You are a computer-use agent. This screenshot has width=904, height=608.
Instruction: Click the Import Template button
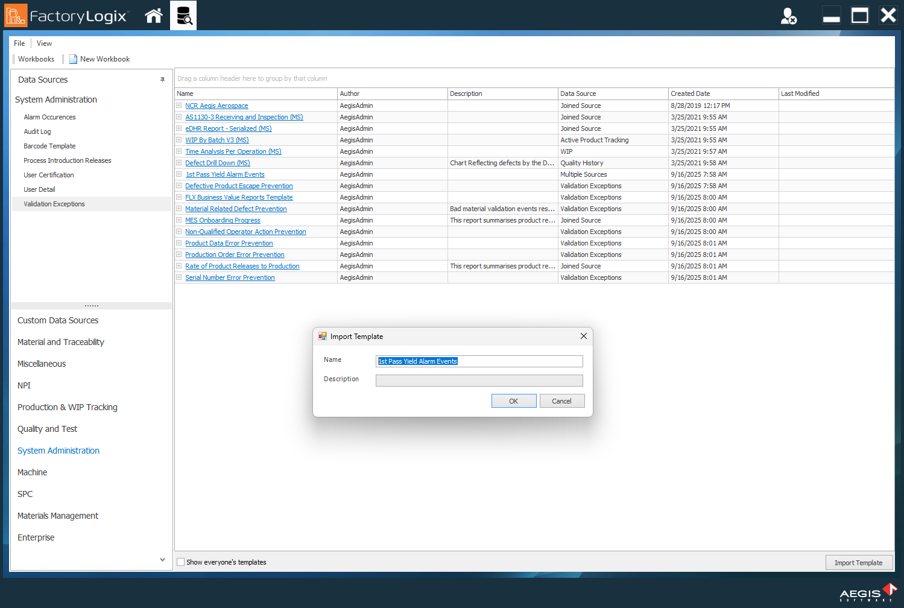pyautogui.click(x=859, y=562)
